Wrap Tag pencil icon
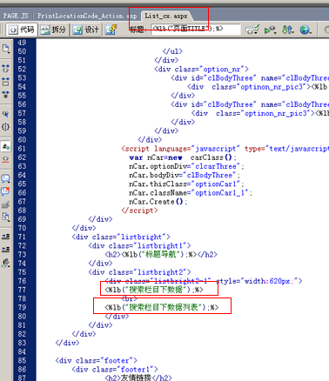The height and width of the screenshot is (381, 329). point(6,204)
